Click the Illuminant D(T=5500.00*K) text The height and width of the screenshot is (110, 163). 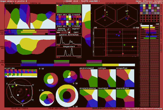point(150,3)
